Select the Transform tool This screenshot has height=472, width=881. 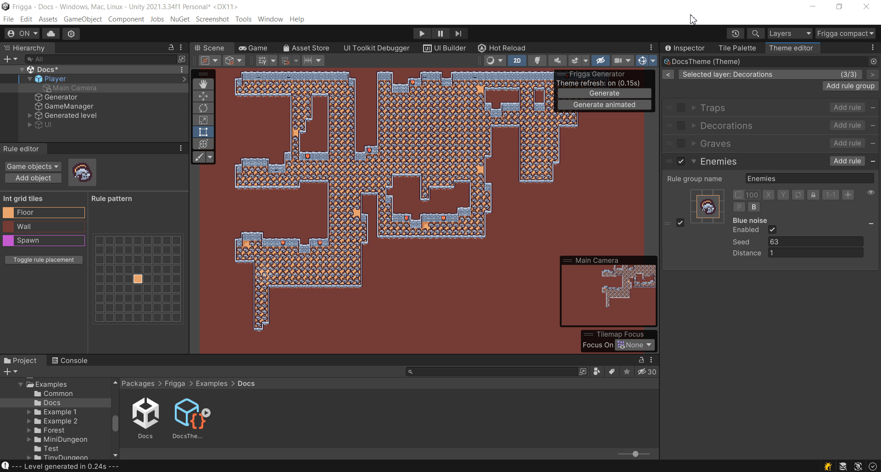click(203, 143)
